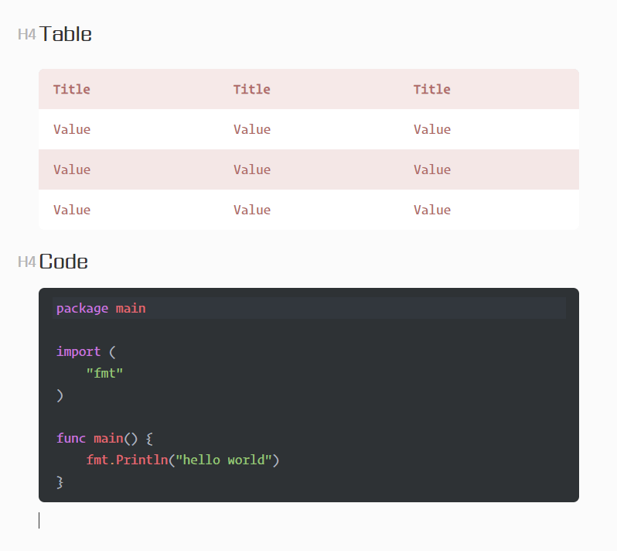Click the H4 marker beside Code heading

pos(27,262)
